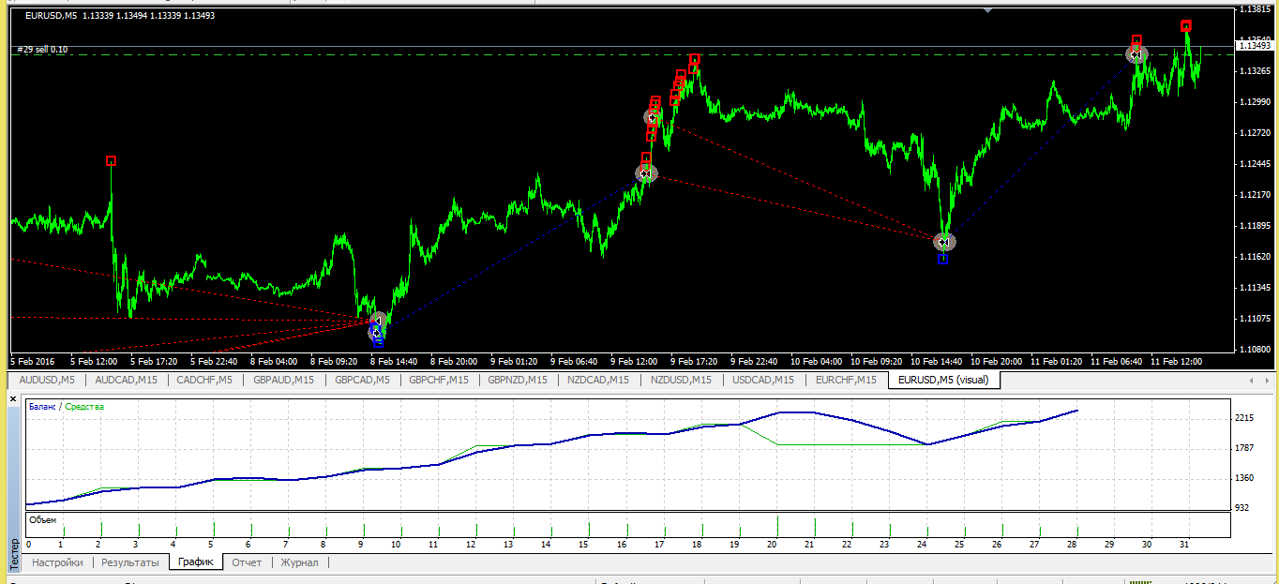Screen dimensions: 1279x584
Task: Click the chart shift triangle marker at chart top
Action: coord(986,10)
